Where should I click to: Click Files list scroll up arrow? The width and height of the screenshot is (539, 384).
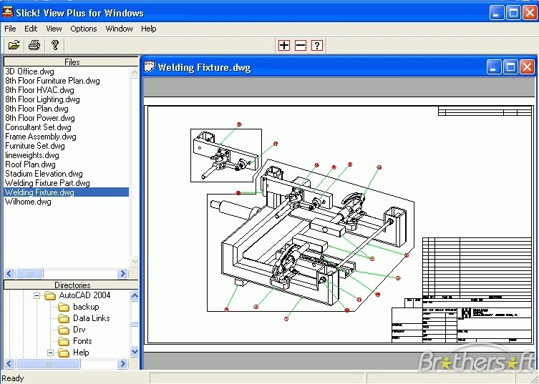(135, 72)
